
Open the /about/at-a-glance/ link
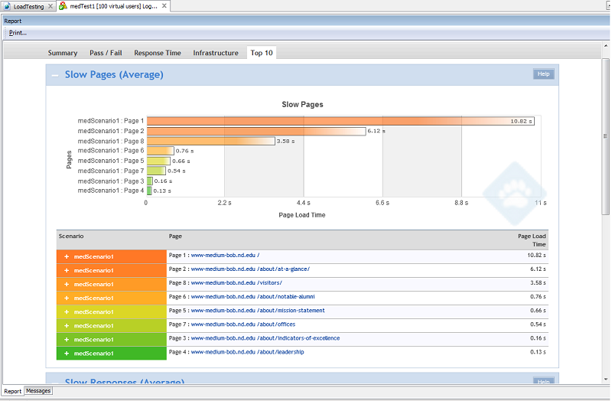[x=250, y=269]
